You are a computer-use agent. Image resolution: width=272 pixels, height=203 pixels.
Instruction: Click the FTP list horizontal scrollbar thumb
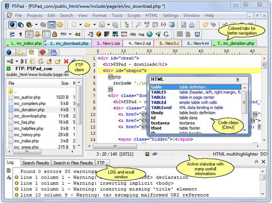(x=27, y=152)
